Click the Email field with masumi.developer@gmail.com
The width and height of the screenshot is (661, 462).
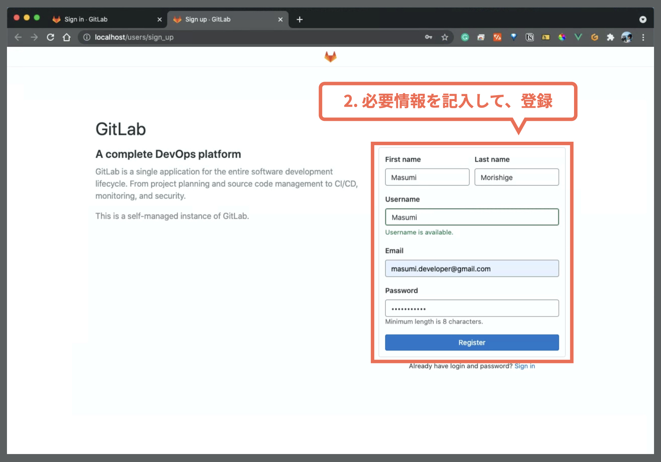tap(472, 269)
